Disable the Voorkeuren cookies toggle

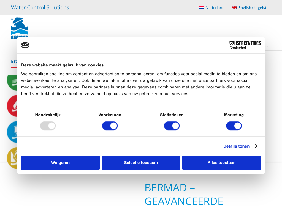110,126
